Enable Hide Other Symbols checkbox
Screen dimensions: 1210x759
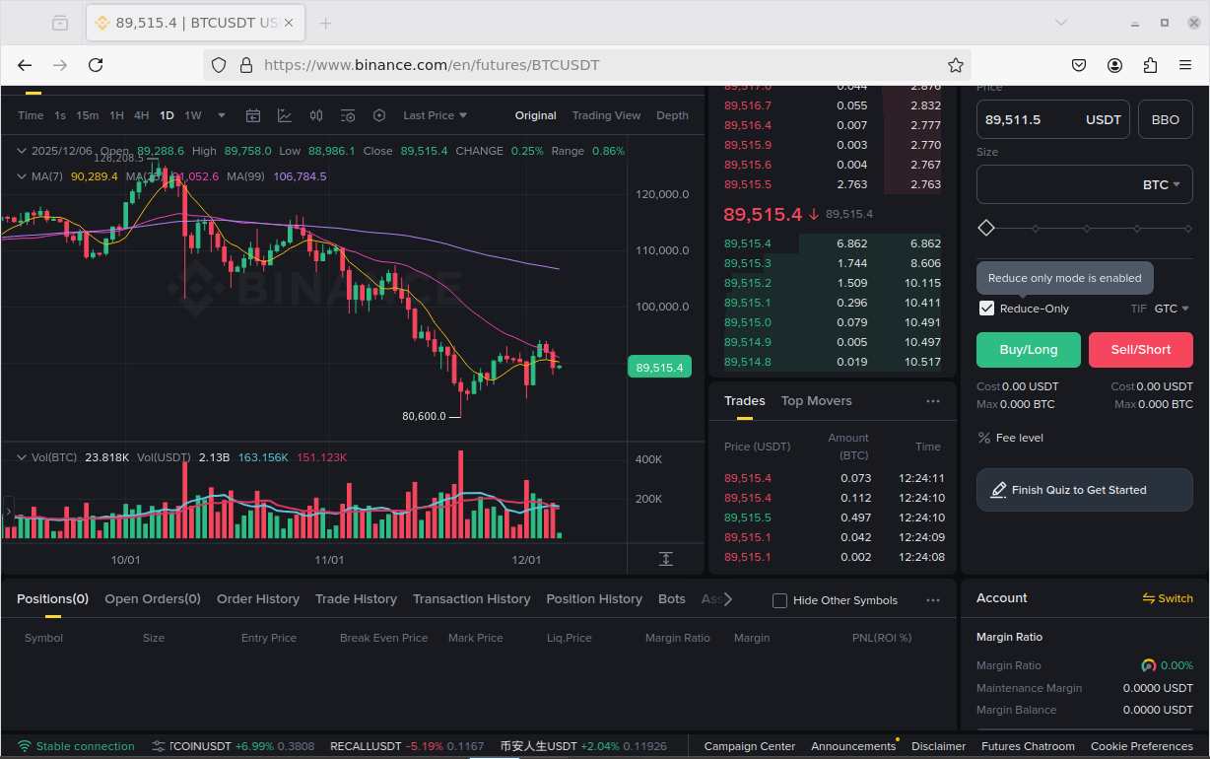(779, 600)
